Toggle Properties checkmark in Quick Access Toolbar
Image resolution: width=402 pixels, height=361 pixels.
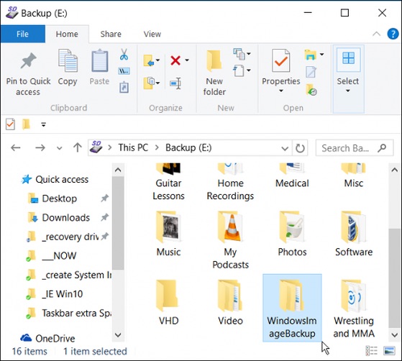(x=10, y=124)
